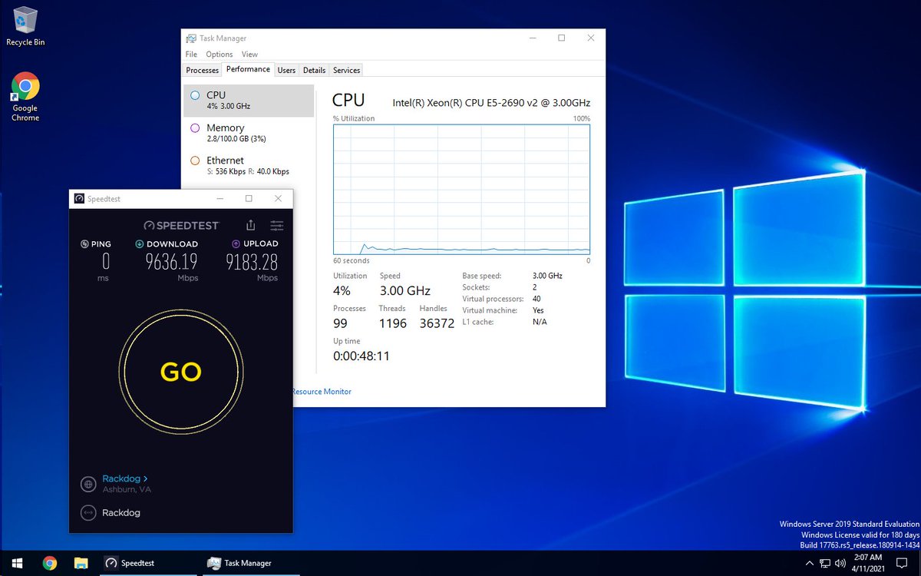The image size is (921, 576).
Task: Open File Explorer from the taskbar
Action: pyautogui.click(x=81, y=563)
